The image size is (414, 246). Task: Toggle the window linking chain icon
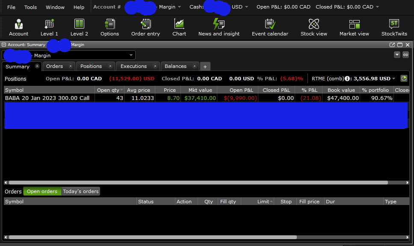pyautogui.click(x=405, y=55)
